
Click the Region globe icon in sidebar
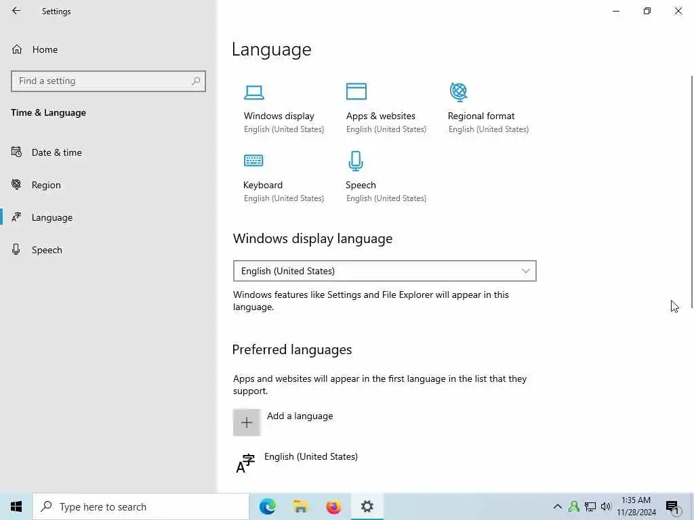pos(16,184)
